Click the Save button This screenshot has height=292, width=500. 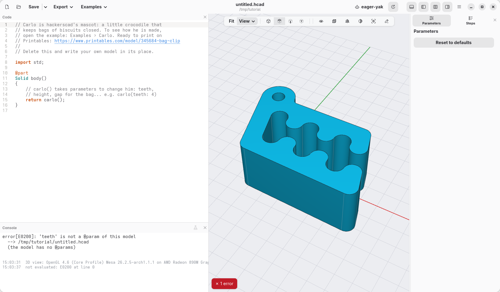[x=34, y=7]
